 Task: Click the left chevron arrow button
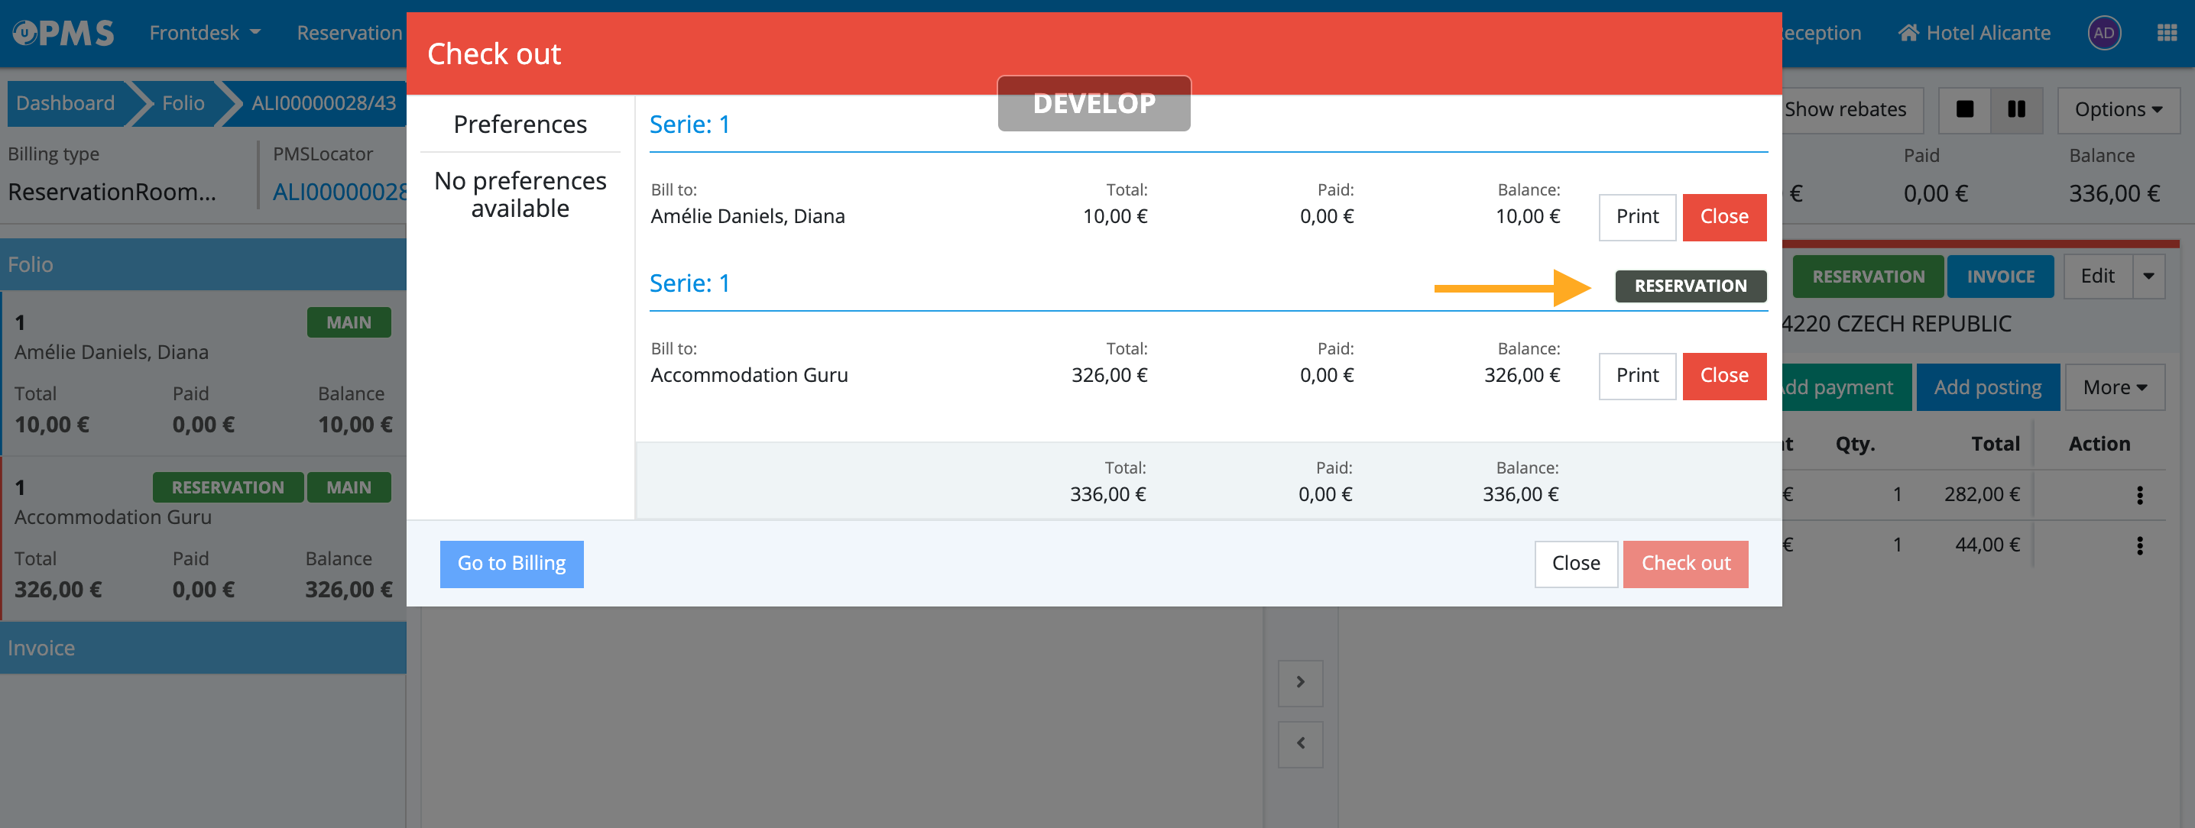point(1299,744)
